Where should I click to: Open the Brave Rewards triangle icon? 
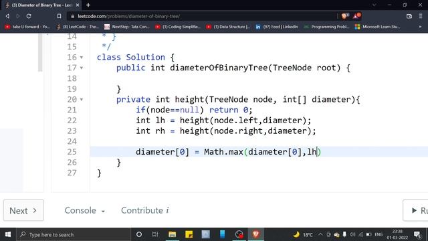[356, 16]
